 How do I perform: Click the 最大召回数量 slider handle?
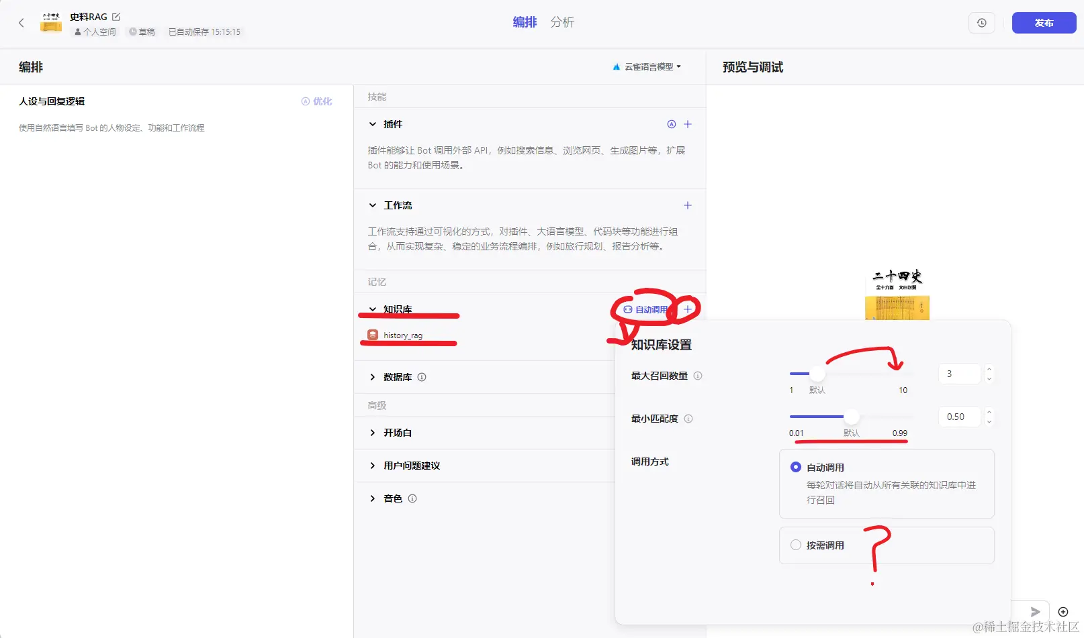817,374
